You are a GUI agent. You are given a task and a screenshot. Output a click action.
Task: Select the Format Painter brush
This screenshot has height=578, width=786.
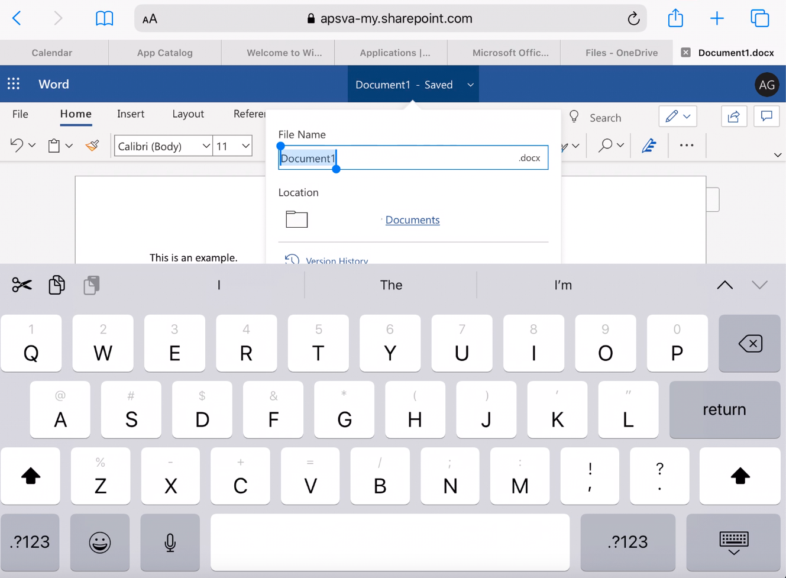tap(92, 146)
